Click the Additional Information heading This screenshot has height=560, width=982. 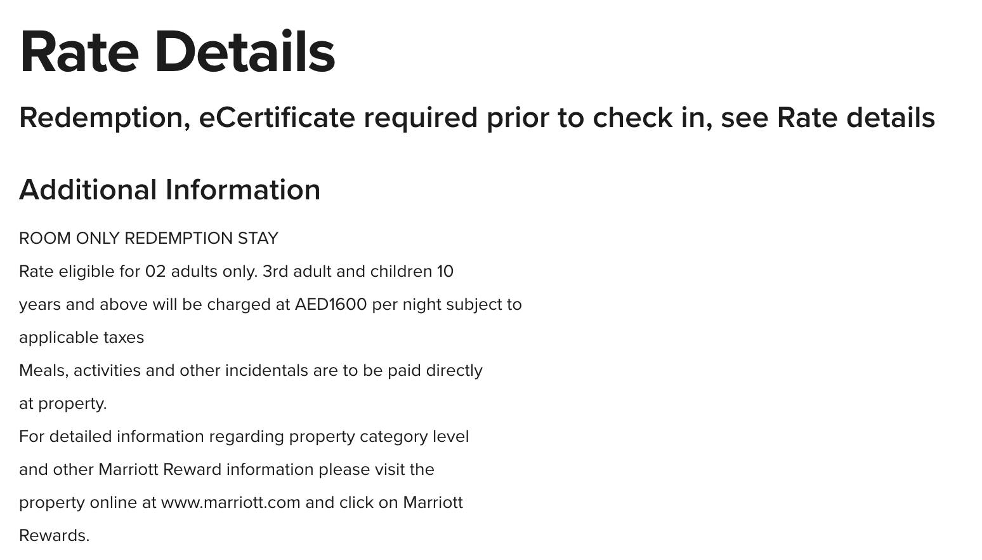tap(169, 190)
